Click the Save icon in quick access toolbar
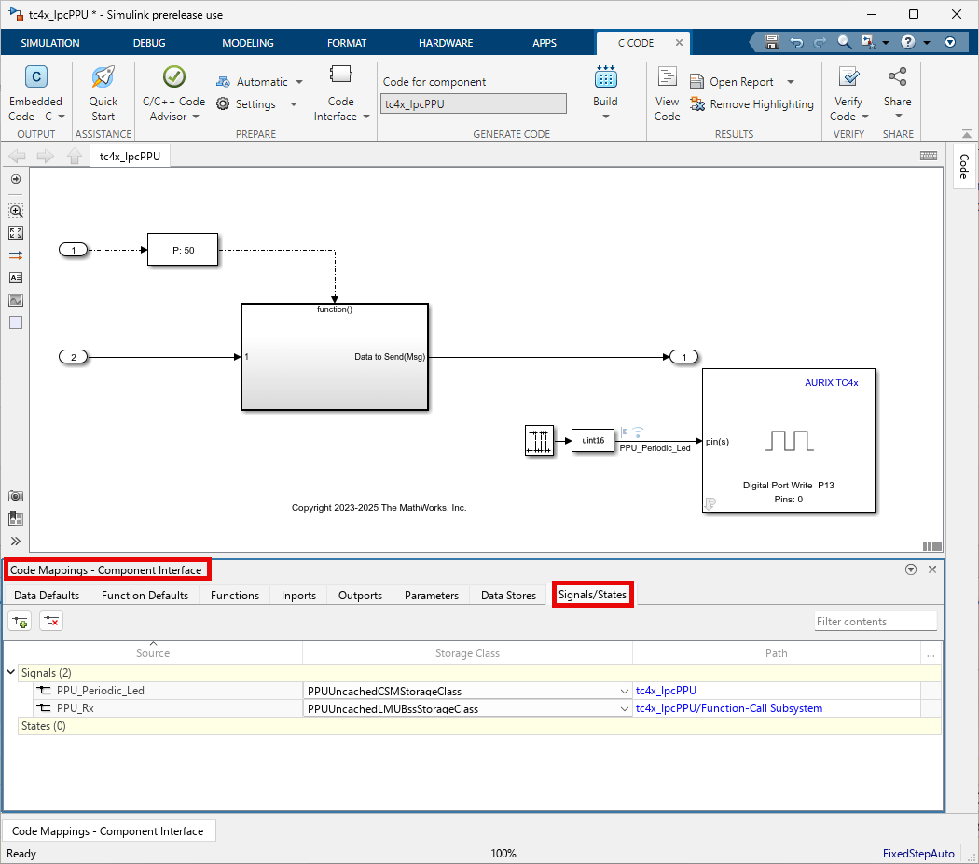 coord(771,42)
